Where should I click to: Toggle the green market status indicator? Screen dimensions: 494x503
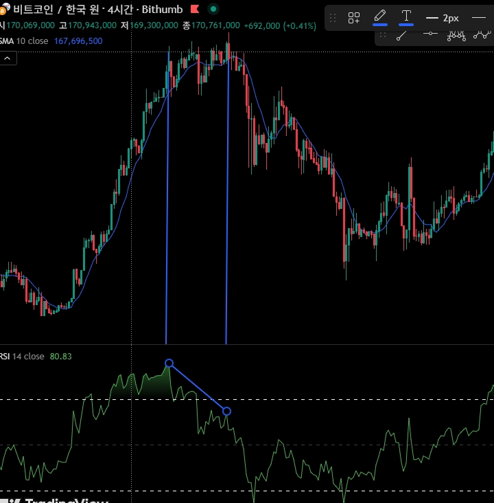click(x=213, y=10)
